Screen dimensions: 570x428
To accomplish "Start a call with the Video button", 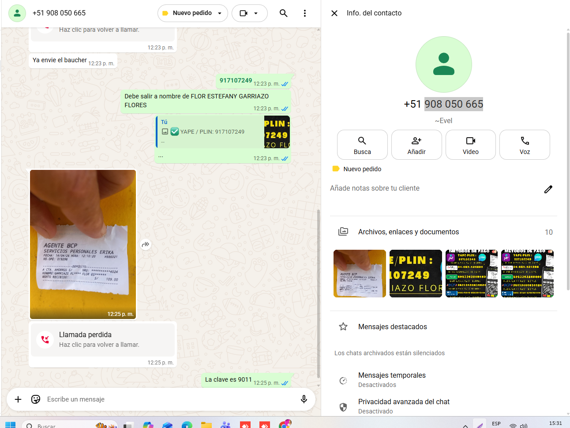I will (470, 145).
